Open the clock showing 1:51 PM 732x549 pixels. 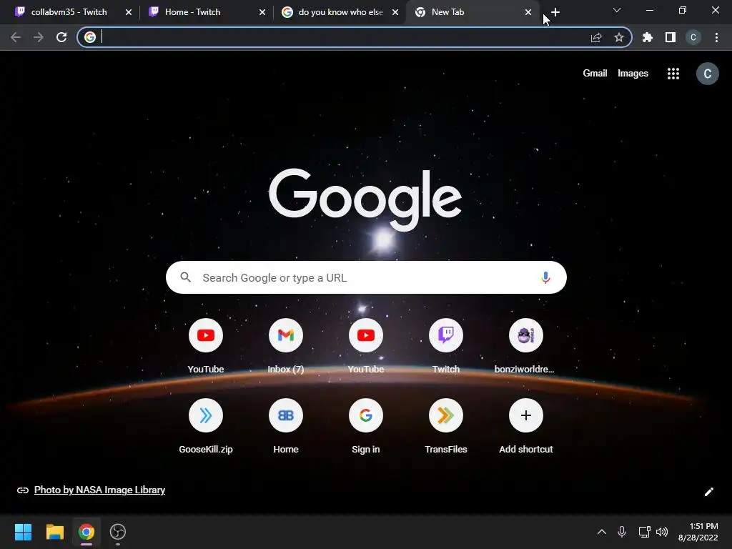point(698,532)
